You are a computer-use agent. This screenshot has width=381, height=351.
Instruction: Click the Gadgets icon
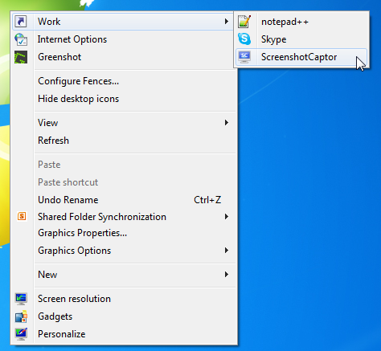click(x=21, y=316)
